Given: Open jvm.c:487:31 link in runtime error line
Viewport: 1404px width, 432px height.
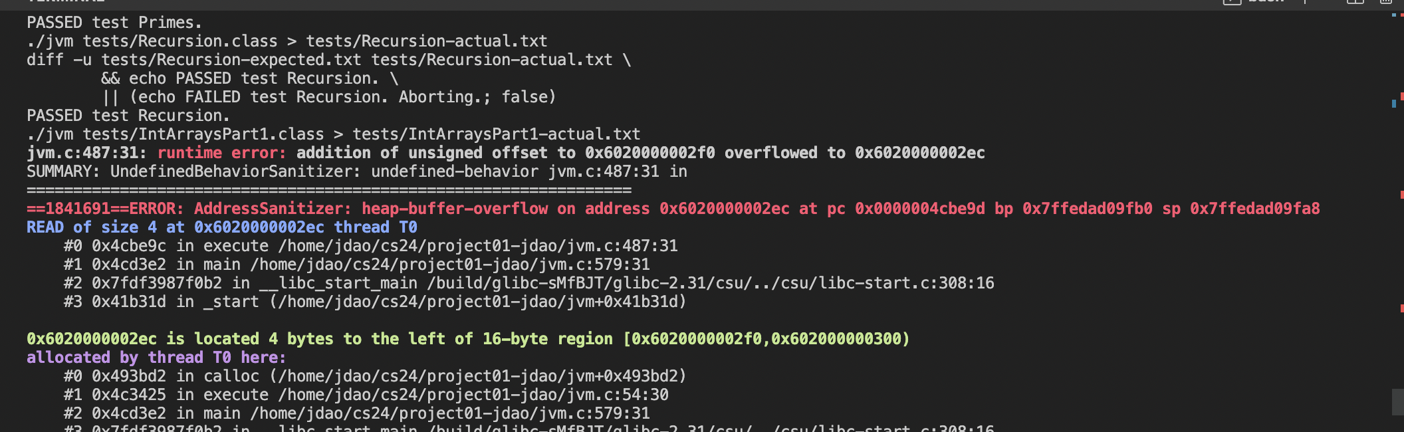Looking at the screenshot, I should click(82, 153).
